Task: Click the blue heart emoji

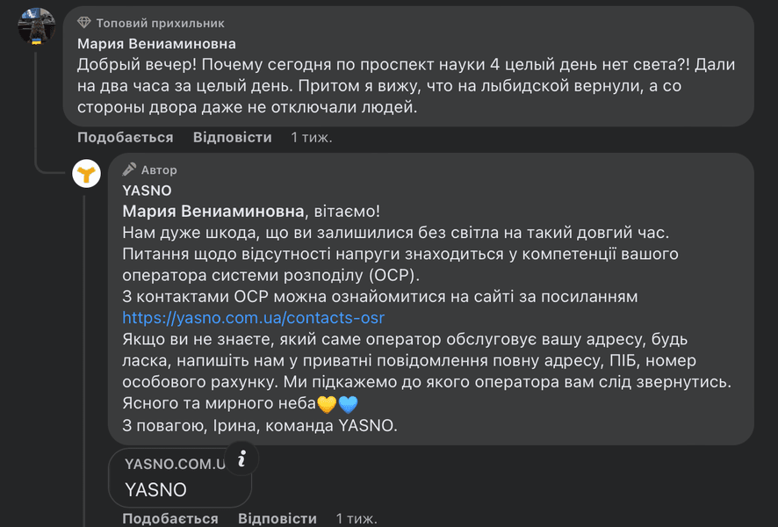Action: [348, 405]
